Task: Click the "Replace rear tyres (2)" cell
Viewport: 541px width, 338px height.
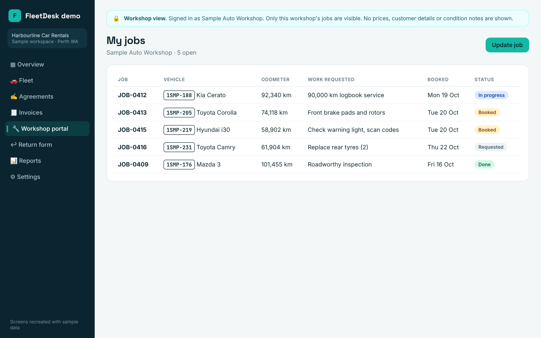Action: point(338,147)
